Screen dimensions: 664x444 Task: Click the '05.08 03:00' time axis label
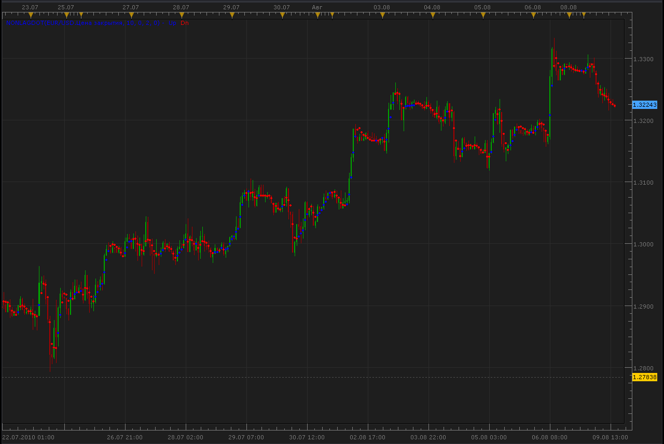click(489, 437)
